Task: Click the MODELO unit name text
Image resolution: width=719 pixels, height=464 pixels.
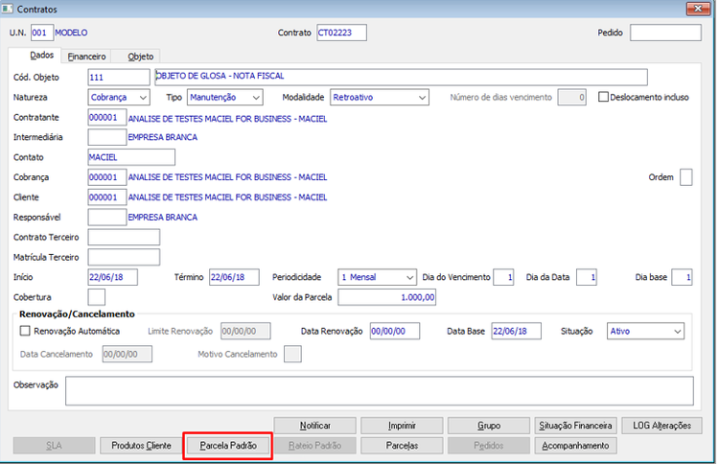Action: 71,33
